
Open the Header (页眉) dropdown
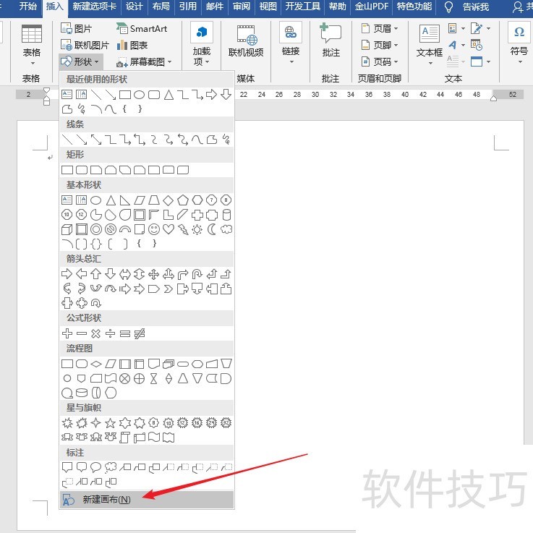380,28
